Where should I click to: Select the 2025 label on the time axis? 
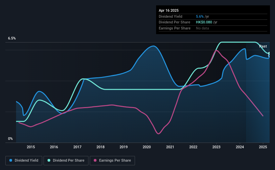click(x=263, y=147)
